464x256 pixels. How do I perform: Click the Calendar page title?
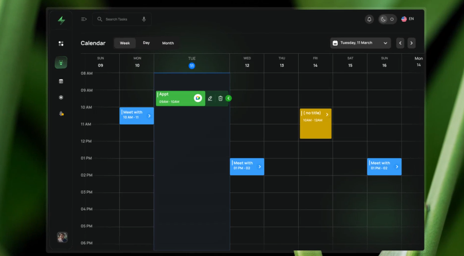point(93,43)
